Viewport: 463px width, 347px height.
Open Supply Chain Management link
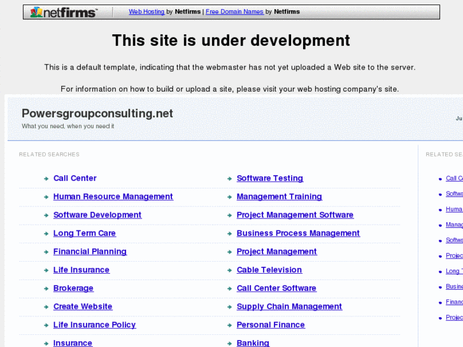pos(289,306)
